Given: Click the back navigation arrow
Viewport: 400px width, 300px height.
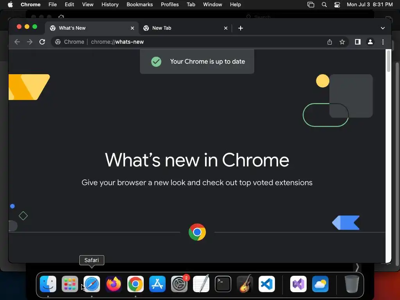Looking at the screenshot, I should coord(17,42).
